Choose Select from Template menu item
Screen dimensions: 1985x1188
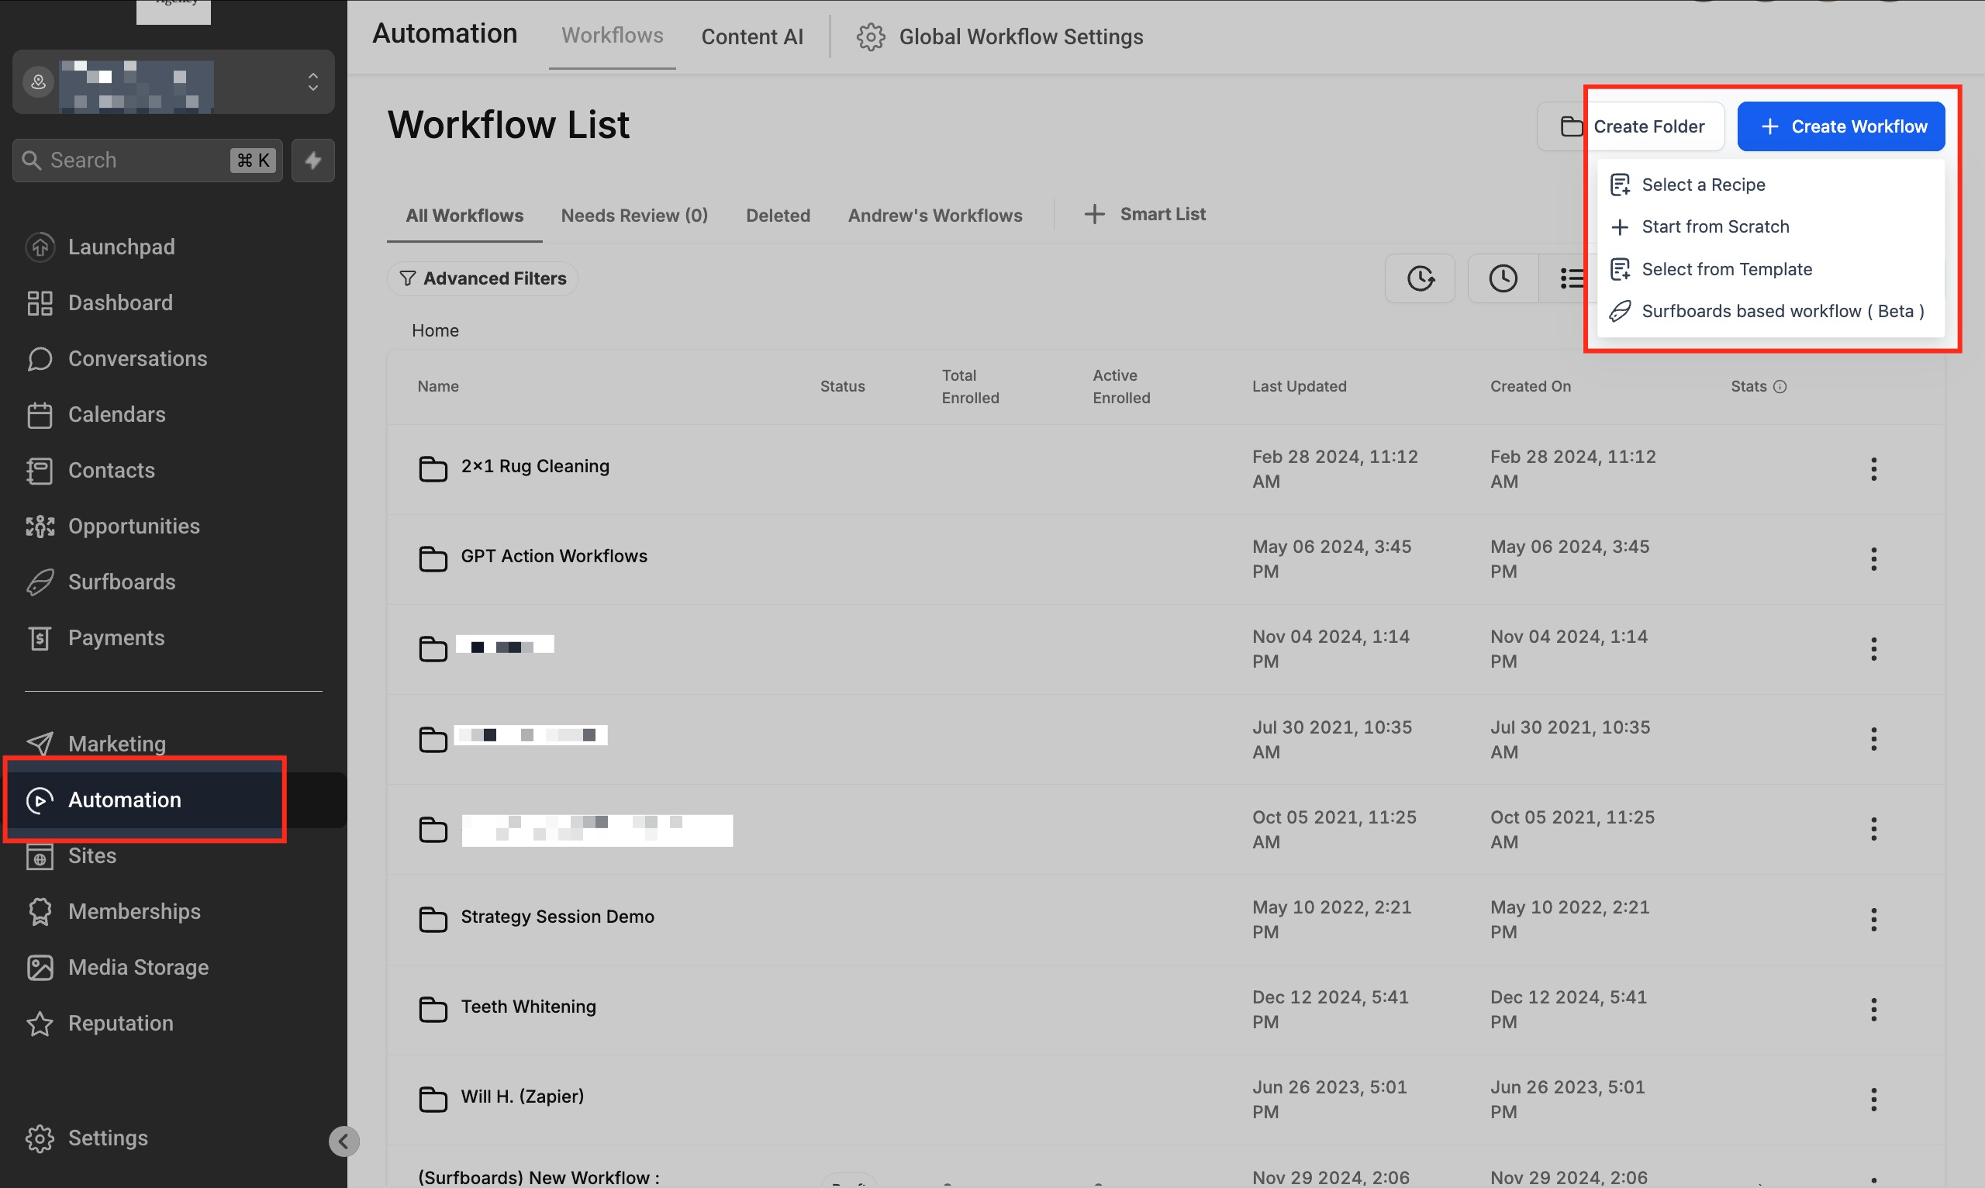pyautogui.click(x=1727, y=269)
